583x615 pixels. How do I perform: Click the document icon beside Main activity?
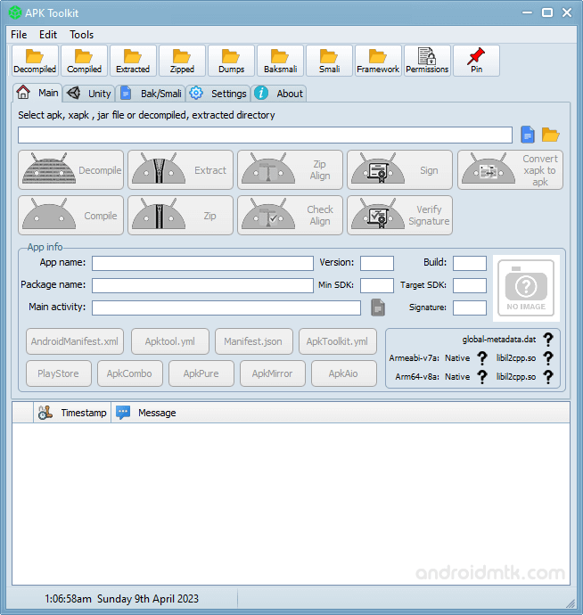click(378, 307)
